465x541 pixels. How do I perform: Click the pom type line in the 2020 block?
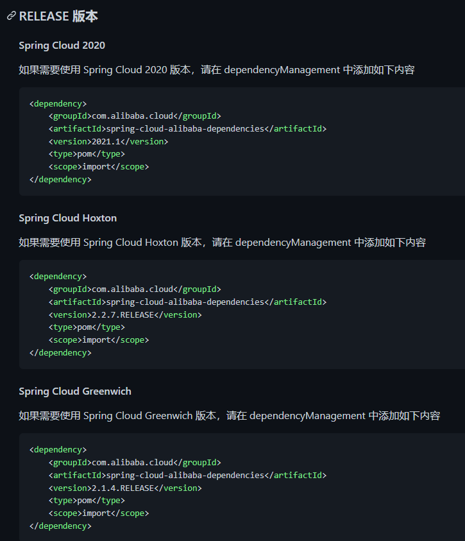87,154
